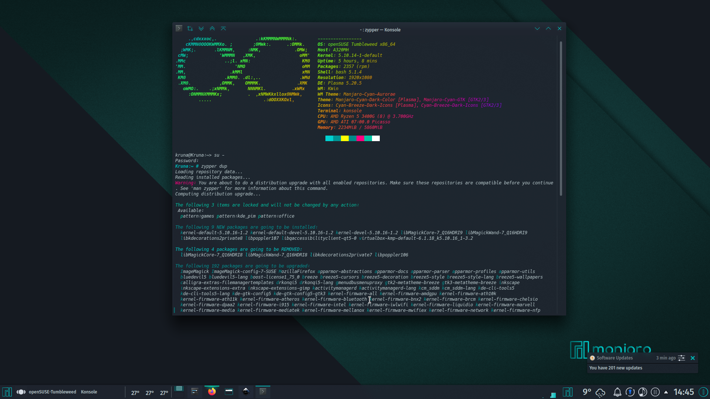Expand hidden system tray icons arrow

tap(666, 392)
